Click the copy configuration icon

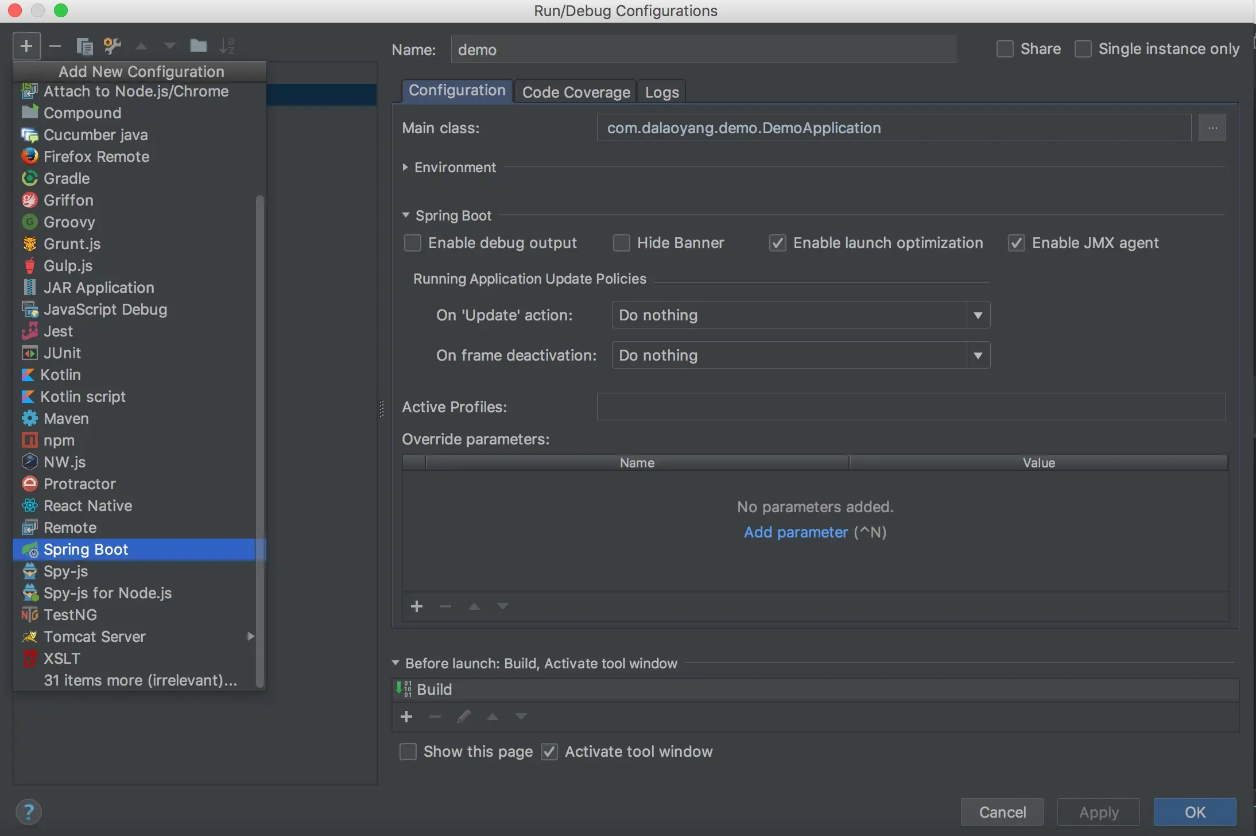tap(84, 46)
